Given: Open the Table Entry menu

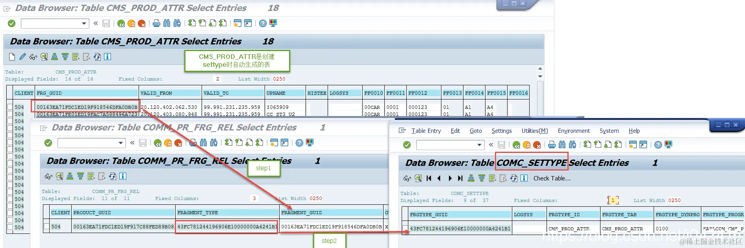Looking at the screenshot, I should 426,131.
